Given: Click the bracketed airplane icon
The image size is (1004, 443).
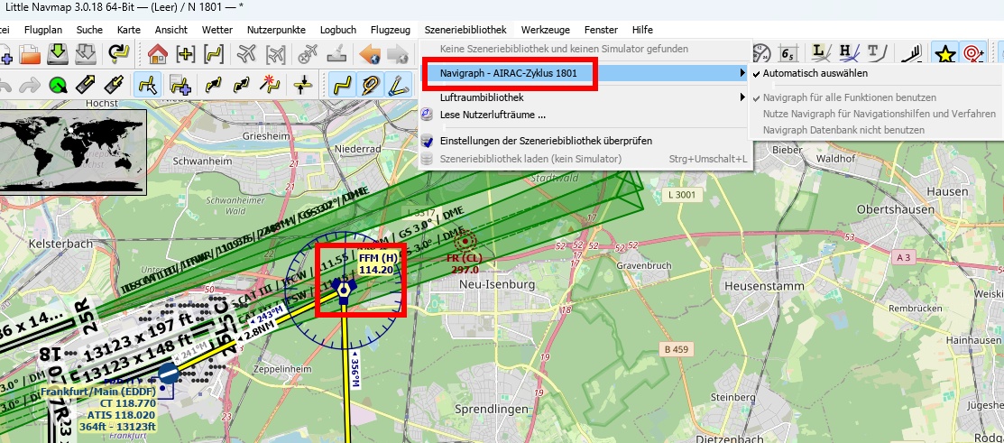Looking at the screenshot, I should pyautogui.click(x=275, y=54).
